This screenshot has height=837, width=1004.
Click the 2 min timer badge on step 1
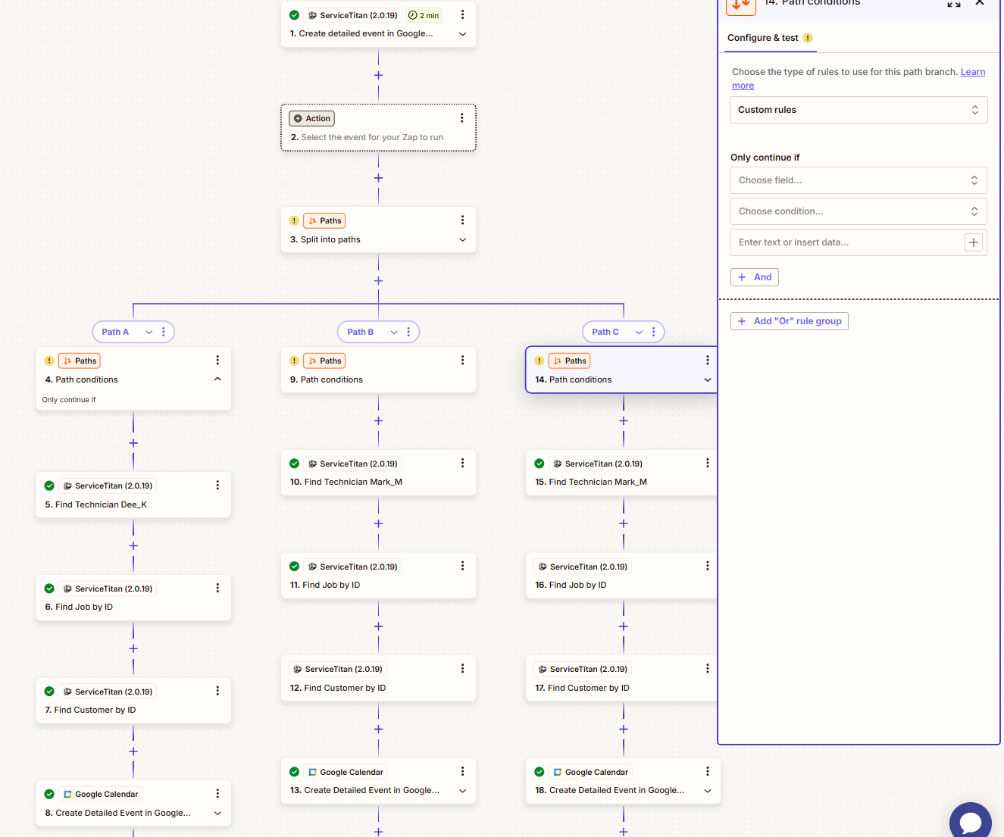(x=424, y=15)
